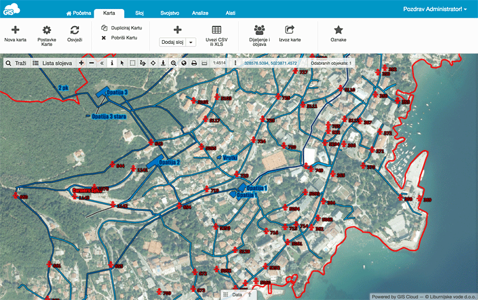Viewport: 478px width, 300px height.
Task: Click the Opatija 2 reservoir label
Action: tap(169, 162)
